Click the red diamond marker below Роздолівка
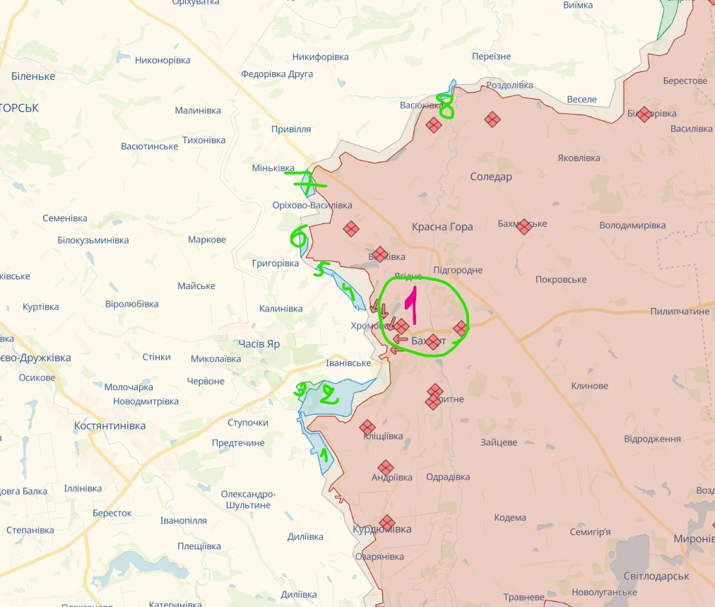This screenshot has height=607, width=715. pyautogui.click(x=492, y=119)
